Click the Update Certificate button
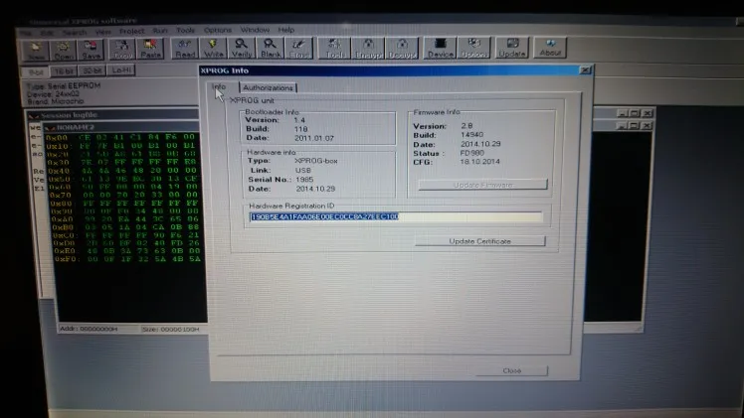Image resolution: width=744 pixels, height=418 pixels. point(479,241)
